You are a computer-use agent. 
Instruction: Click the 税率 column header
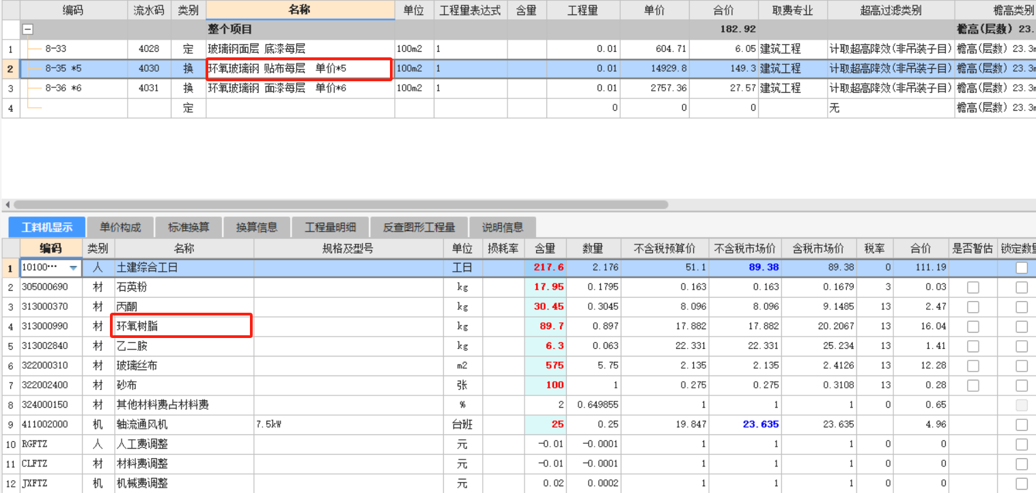pyautogui.click(x=873, y=249)
